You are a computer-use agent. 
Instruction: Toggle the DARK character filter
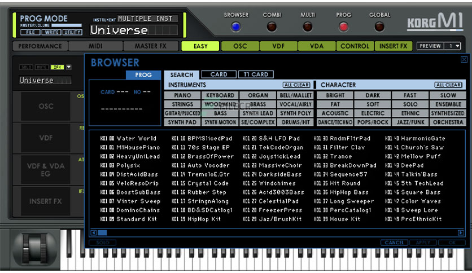pyautogui.click(x=373, y=95)
